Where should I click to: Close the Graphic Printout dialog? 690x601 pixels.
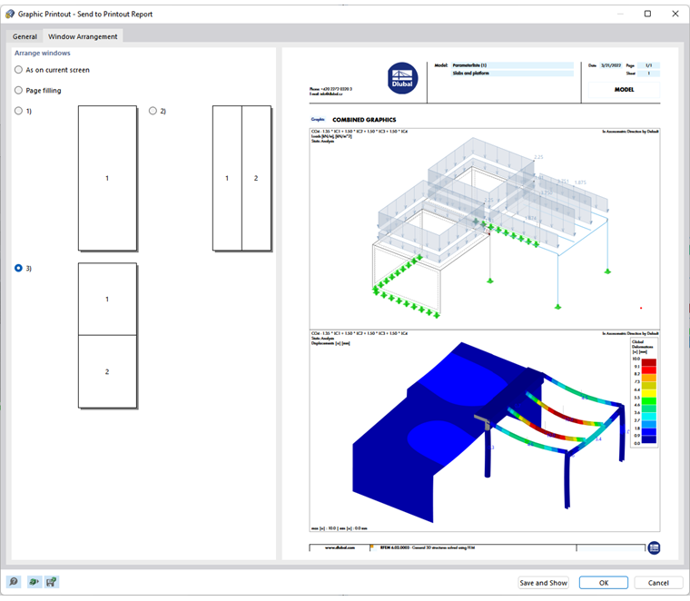tap(675, 14)
